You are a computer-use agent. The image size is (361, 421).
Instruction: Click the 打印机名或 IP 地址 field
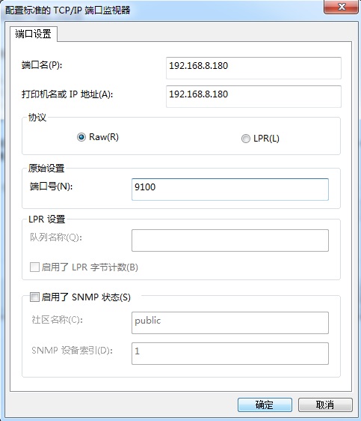tap(253, 97)
